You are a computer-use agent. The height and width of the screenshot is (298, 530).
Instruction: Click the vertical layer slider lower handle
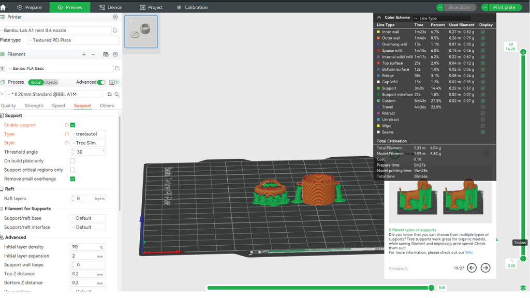pos(523,259)
